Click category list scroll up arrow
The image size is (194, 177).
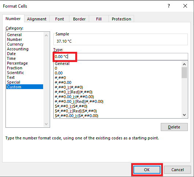point(46,35)
